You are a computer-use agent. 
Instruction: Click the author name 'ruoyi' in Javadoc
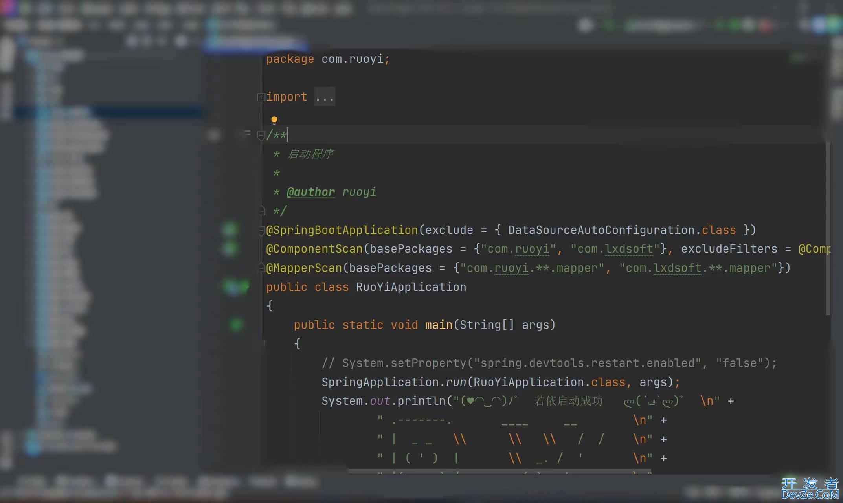(359, 192)
